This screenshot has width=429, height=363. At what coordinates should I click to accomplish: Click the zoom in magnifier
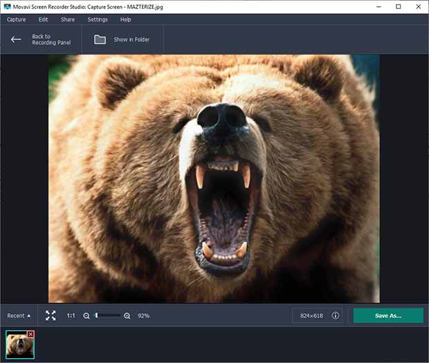pos(127,316)
